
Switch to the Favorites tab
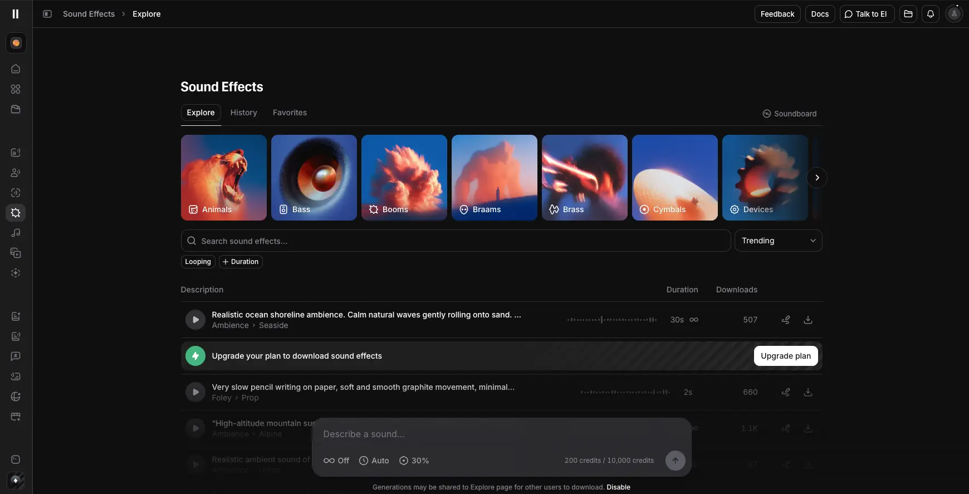290,113
